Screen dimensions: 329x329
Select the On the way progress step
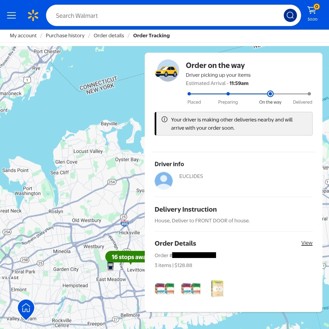[x=270, y=94]
